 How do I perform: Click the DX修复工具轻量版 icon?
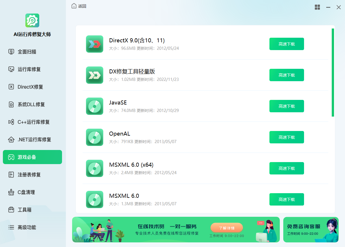point(94,75)
